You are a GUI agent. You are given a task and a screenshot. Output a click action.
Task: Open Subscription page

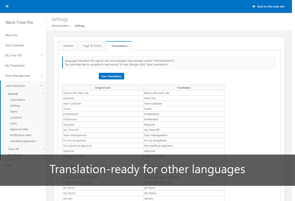click(x=18, y=100)
